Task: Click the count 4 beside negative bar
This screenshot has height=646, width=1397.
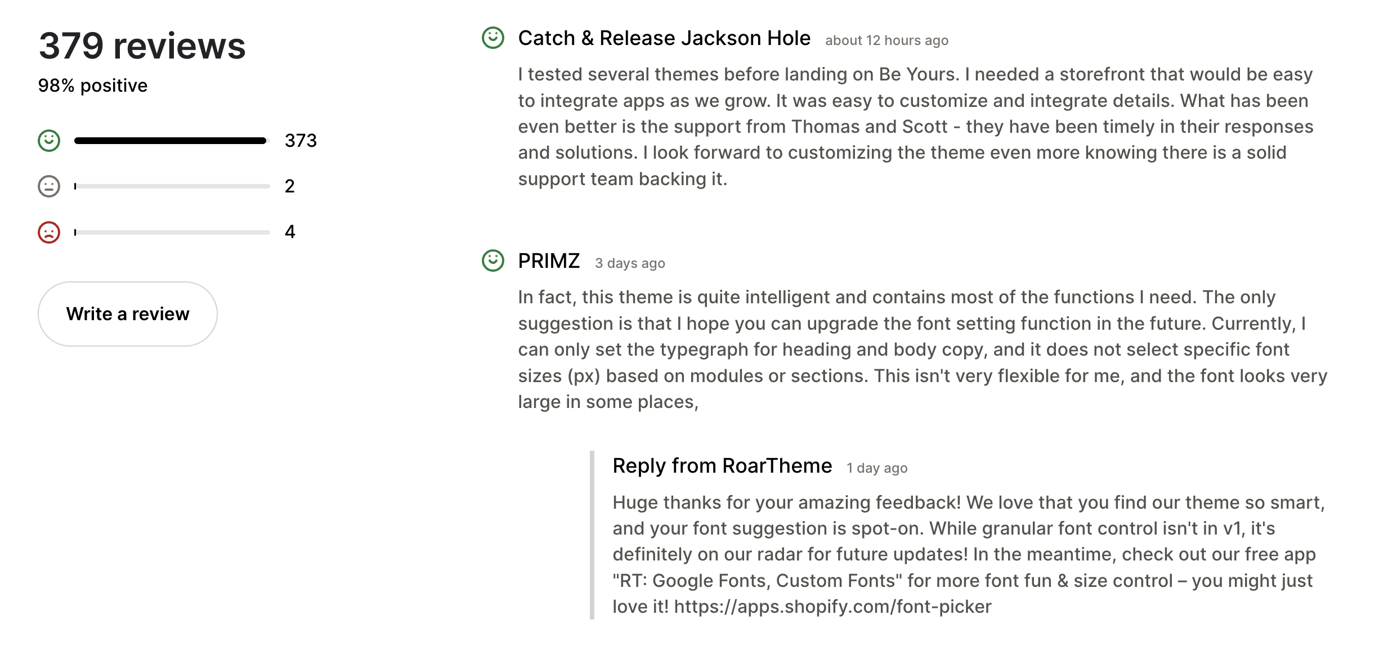Action: [290, 231]
